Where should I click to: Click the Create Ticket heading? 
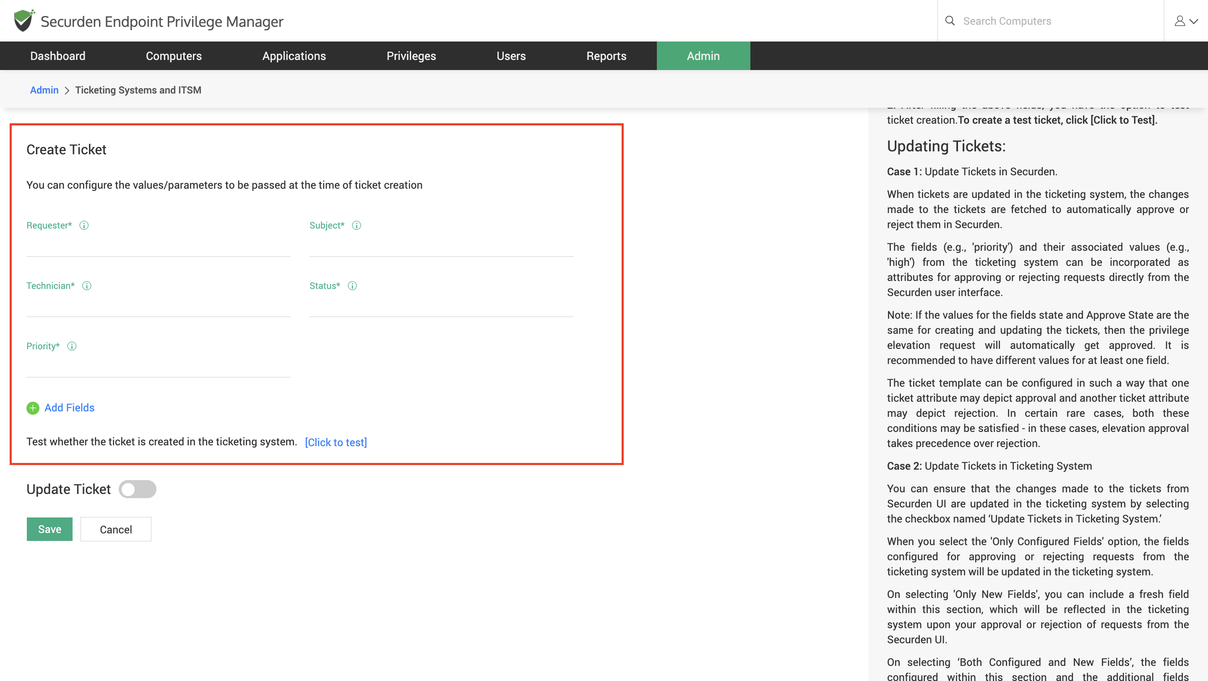coord(67,150)
